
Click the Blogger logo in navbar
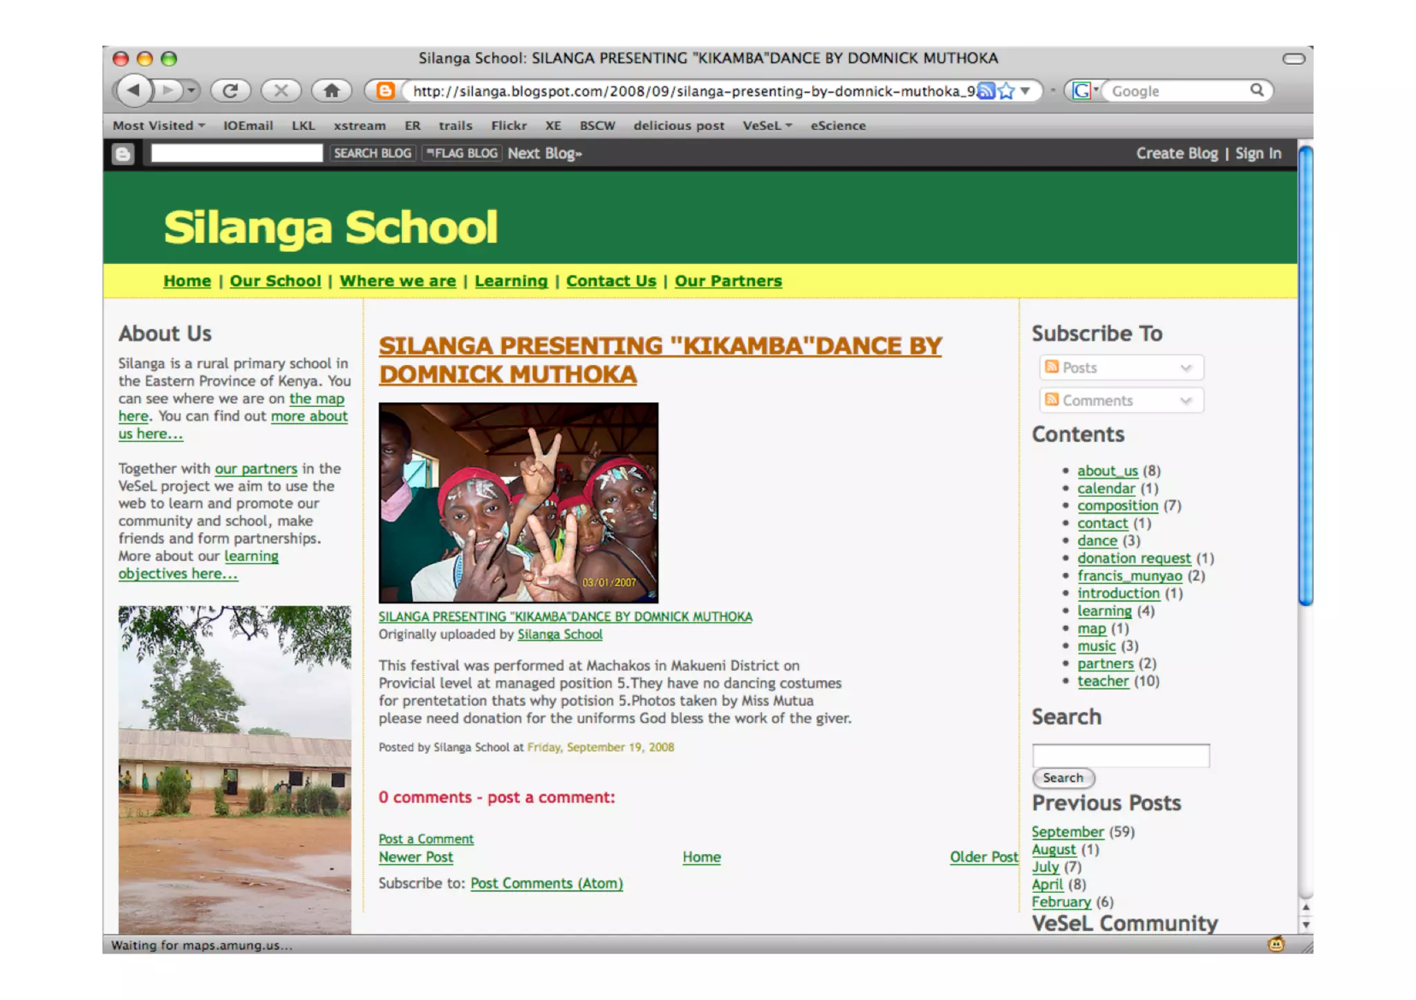[x=123, y=153]
